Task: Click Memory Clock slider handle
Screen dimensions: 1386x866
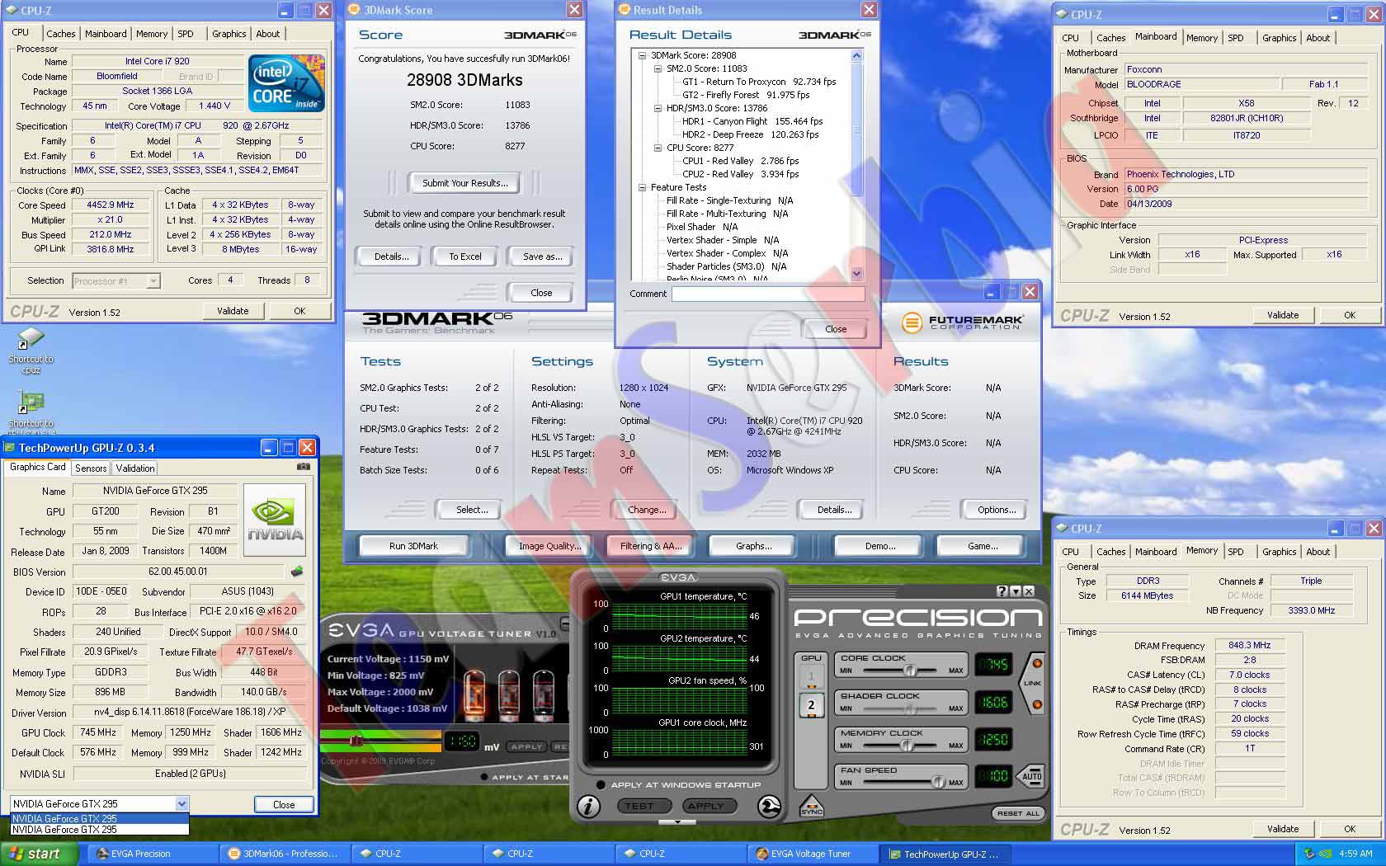Action: [x=906, y=745]
